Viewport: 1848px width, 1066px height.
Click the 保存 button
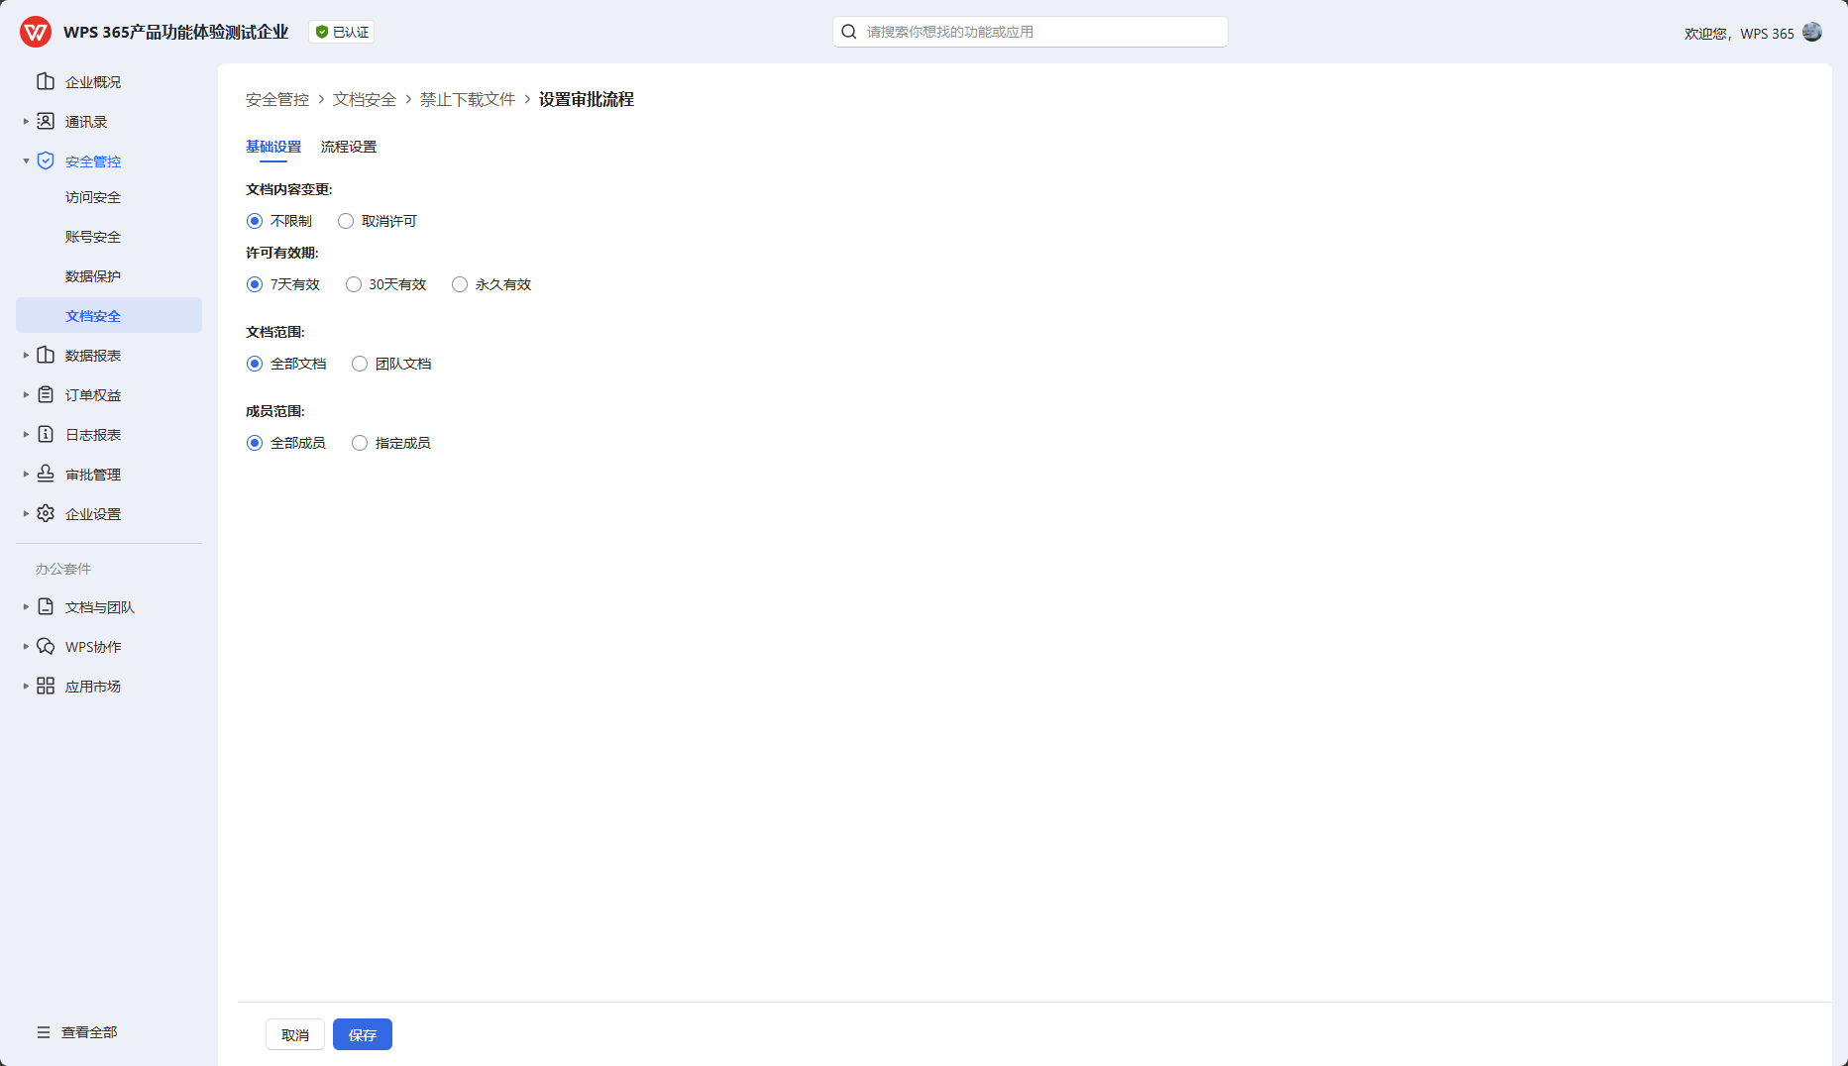point(363,1034)
